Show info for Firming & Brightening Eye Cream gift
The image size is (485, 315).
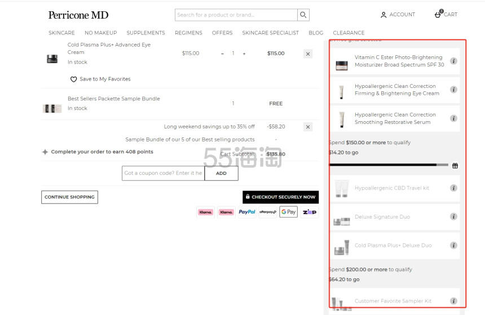coord(453,90)
